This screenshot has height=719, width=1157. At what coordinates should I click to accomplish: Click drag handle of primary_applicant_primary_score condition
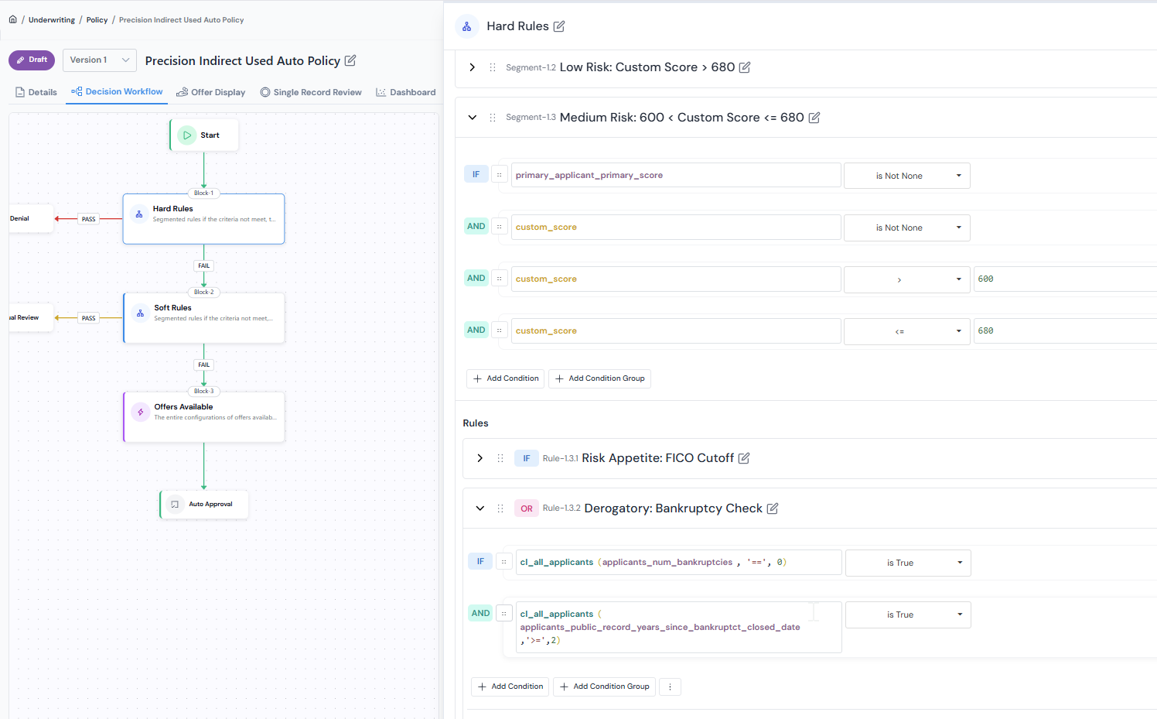click(500, 175)
